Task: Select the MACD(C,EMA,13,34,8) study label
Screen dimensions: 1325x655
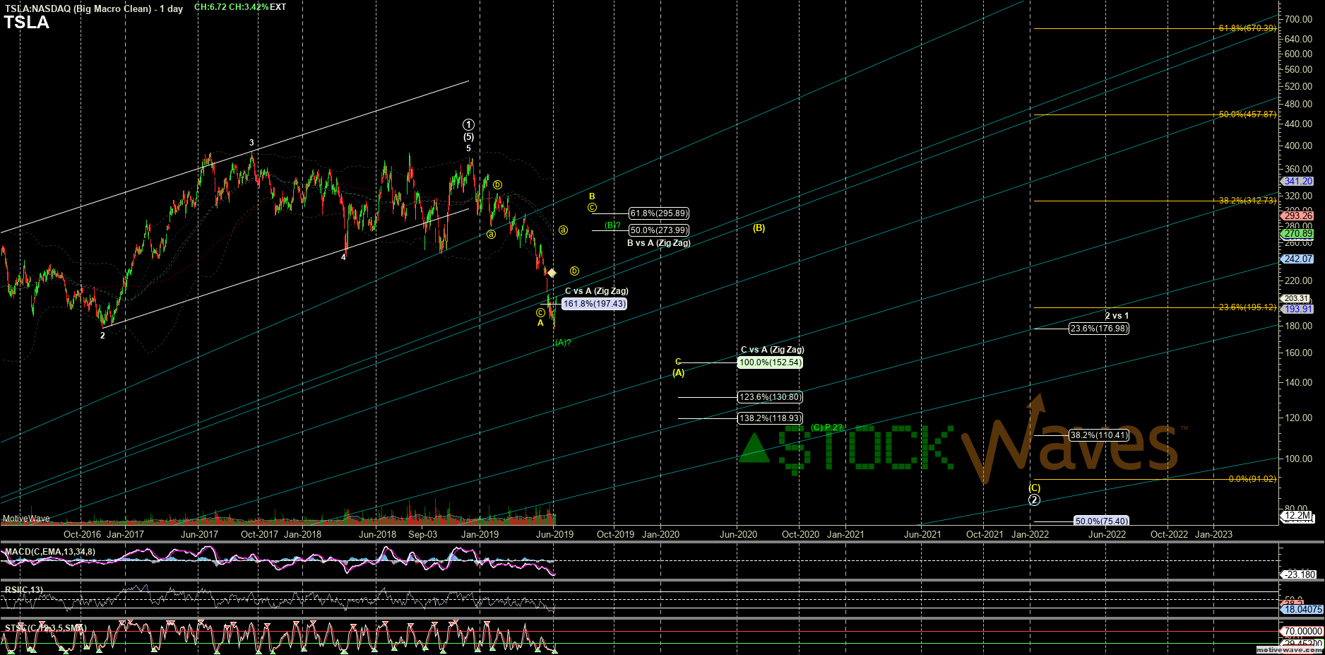Action: 49,552
